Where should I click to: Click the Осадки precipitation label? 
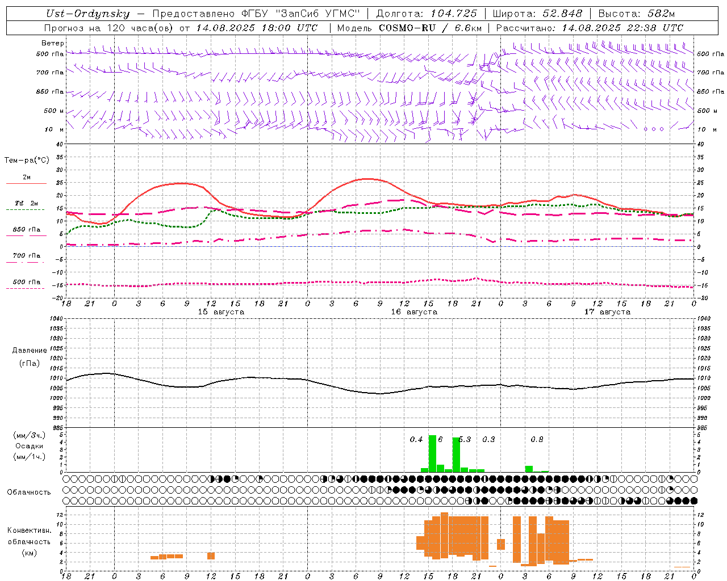[30, 446]
